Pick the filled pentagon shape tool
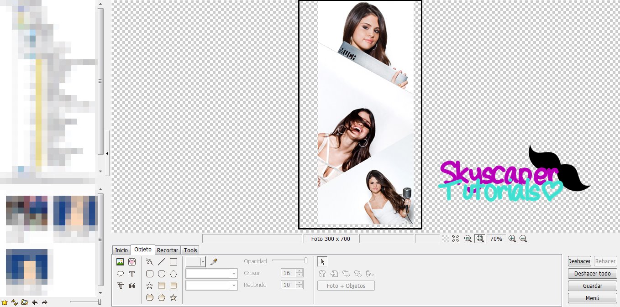 click(161, 297)
